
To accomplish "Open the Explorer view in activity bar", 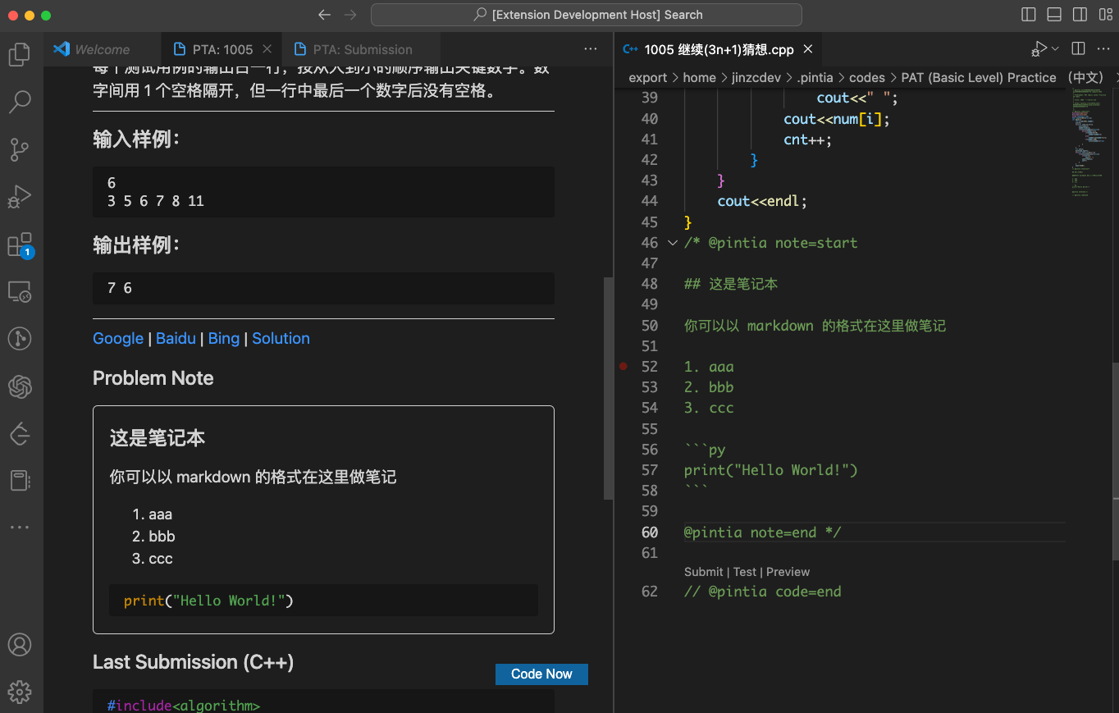I will click(x=20, y=54).
